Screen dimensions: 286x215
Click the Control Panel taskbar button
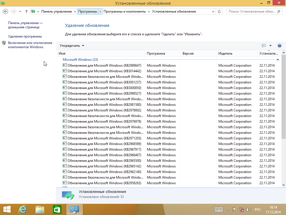click(x=74, y=209)
